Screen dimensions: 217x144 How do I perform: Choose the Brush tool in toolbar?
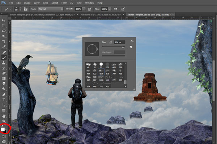[4, 57]
